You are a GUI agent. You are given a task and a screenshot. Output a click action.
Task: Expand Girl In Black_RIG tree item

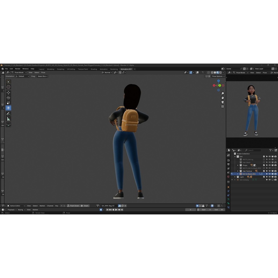click(x=238, y=174)
